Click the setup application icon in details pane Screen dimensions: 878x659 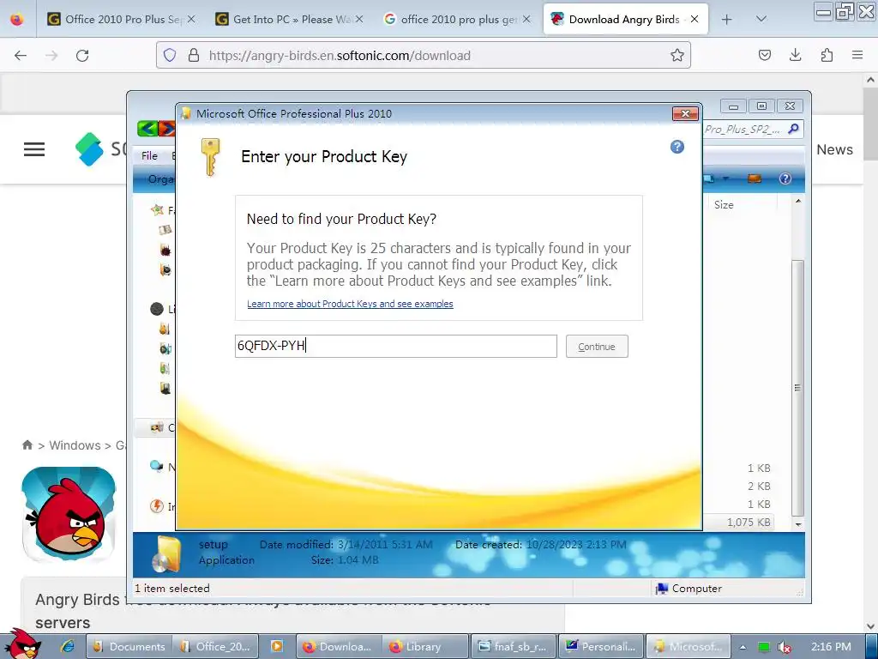pyautogui.click(x=166, y=554)
